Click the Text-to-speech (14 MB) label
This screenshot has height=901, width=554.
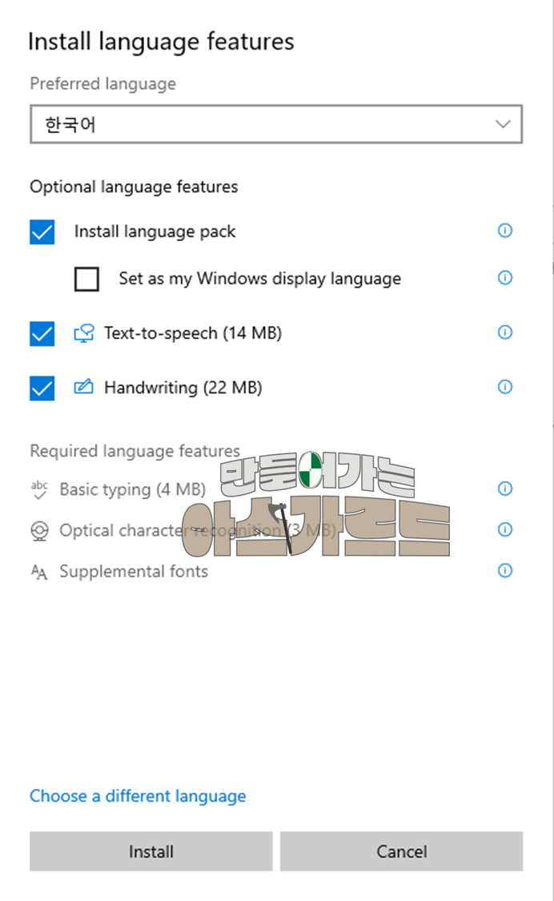coord(193,333)
